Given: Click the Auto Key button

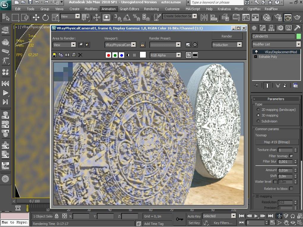Looking at the screenshot, I should (x=194, y=216).
